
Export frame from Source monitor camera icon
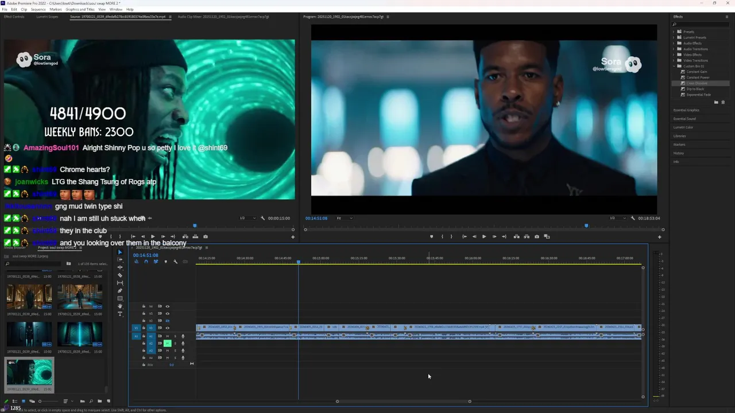[206, 236]
